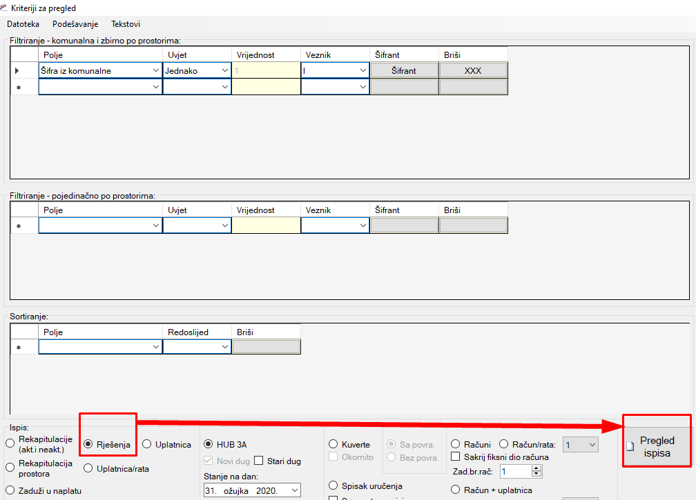This screenshot has width=696, height=500.
Task: Select the first row's arrow indicator
Action: point(17,70)
